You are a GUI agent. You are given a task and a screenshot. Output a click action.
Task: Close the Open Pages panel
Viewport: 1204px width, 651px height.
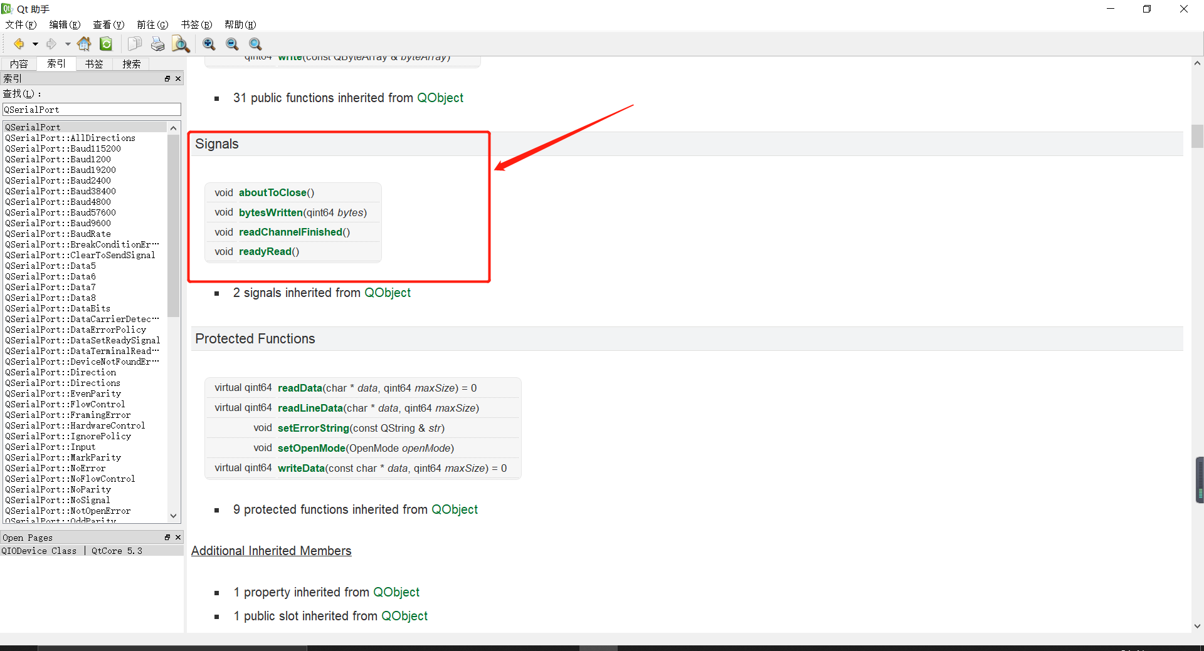coord(178,538)
